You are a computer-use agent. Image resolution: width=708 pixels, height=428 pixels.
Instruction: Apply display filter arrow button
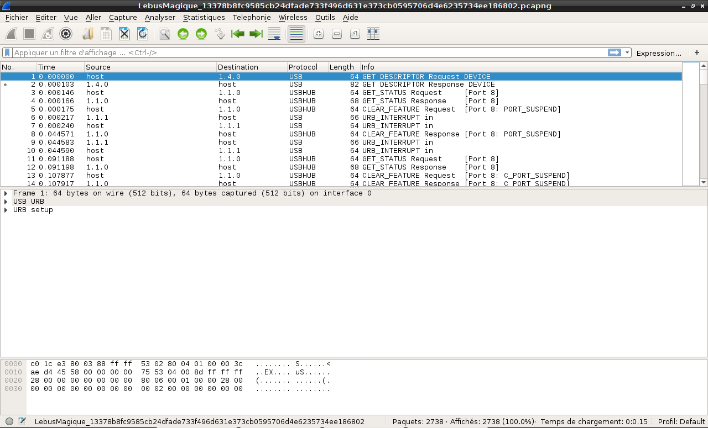[615, 53]
